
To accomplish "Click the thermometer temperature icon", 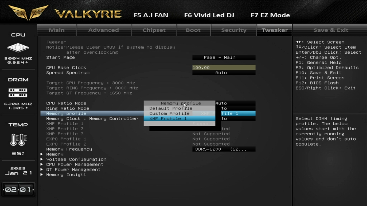I will [x=18, y=140].
